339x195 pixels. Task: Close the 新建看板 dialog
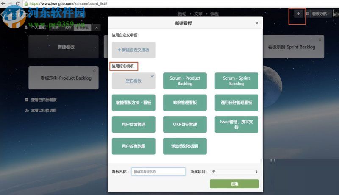257,23
